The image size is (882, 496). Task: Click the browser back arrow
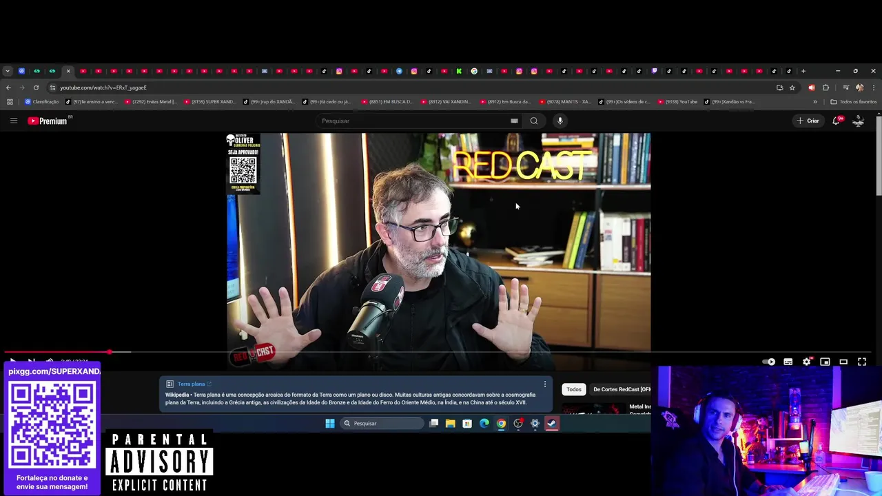8,87
